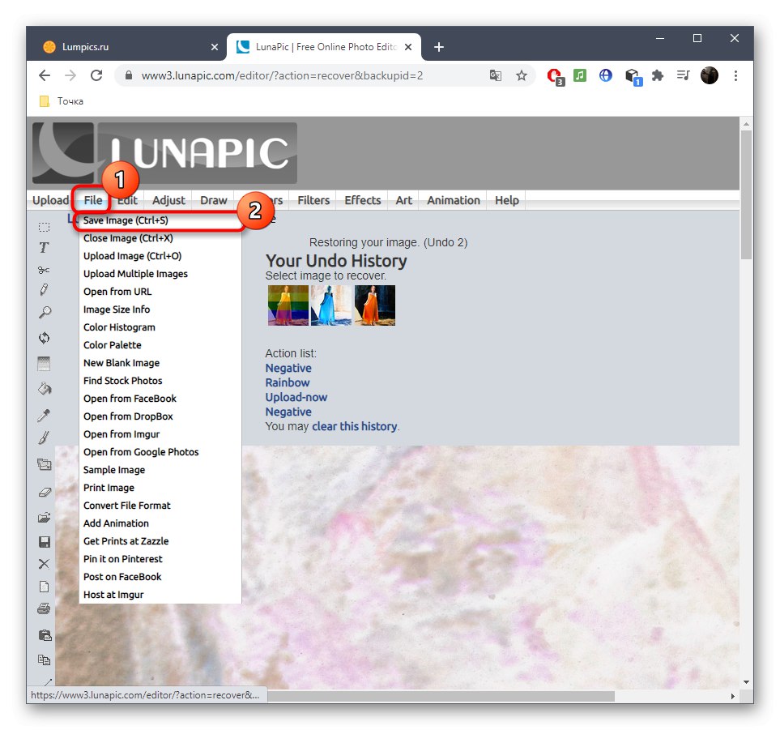Viewport: 780px width, 730px height.
Task: Click the printer icon in toolbar
Action: pyautogui.click(x=45, y=608)
